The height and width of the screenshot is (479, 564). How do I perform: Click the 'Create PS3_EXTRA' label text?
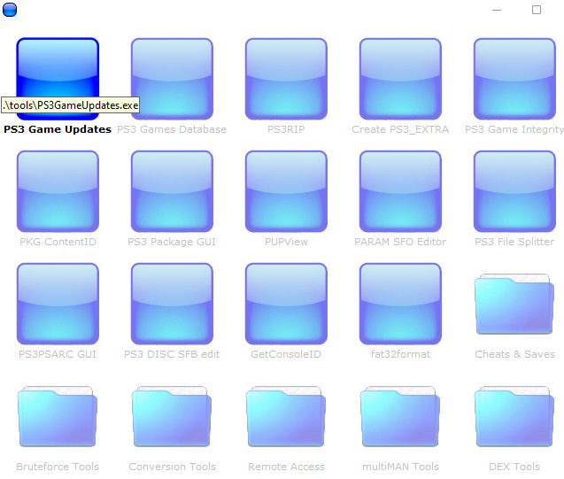pos(400,129)
